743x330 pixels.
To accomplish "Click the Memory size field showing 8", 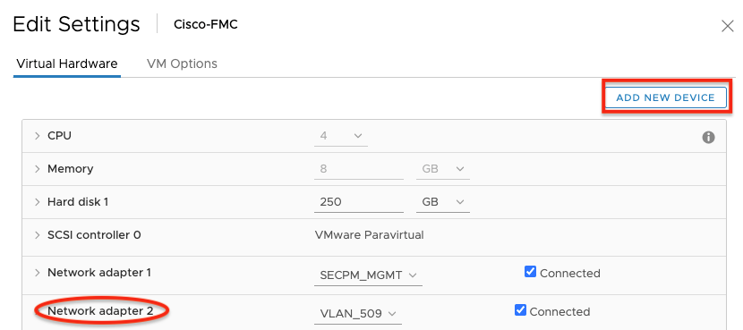I will (x=359, y=169).
